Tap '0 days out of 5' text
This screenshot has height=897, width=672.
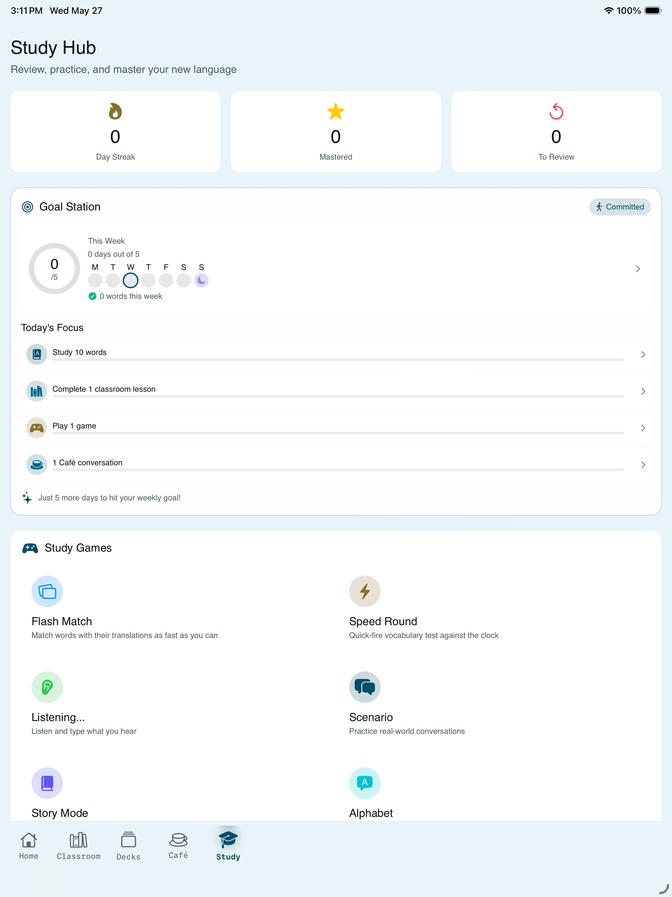pyautogui.click(x=114, y=254)
